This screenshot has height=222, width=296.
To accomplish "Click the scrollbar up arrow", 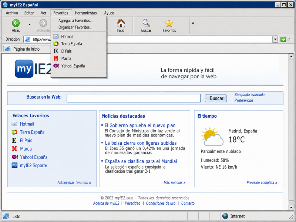I will tap(291, 56).
